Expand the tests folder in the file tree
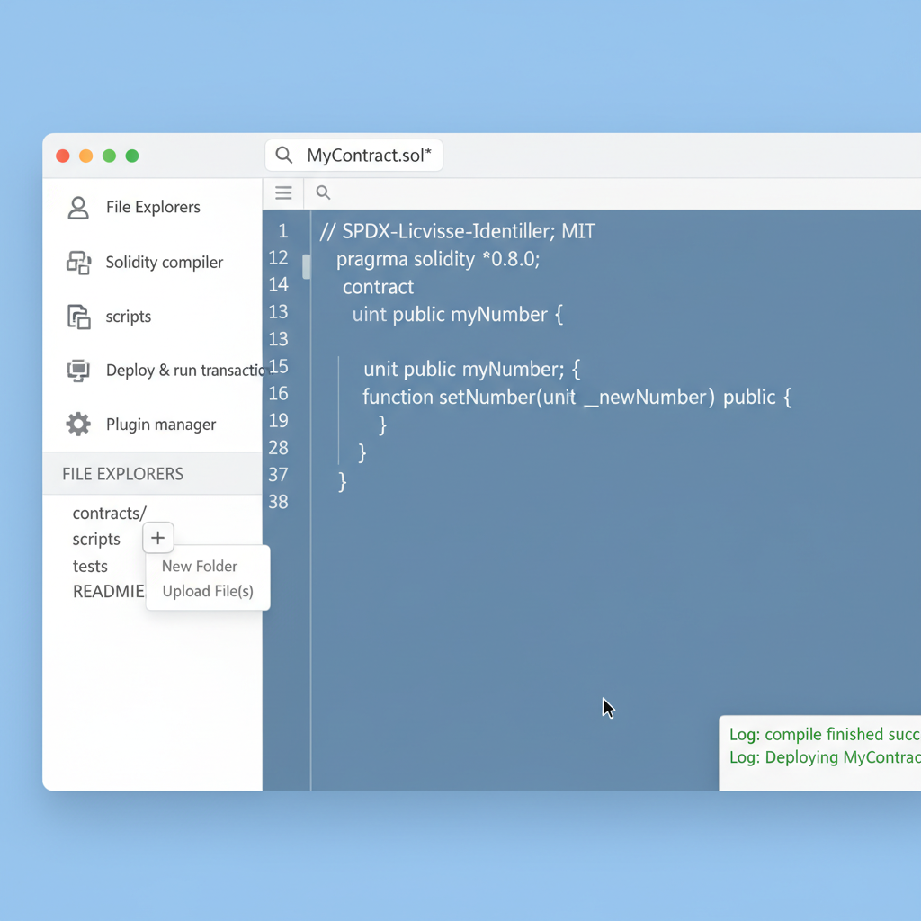The width and height of the screenshot is (921, 921). tap(90, 566)
